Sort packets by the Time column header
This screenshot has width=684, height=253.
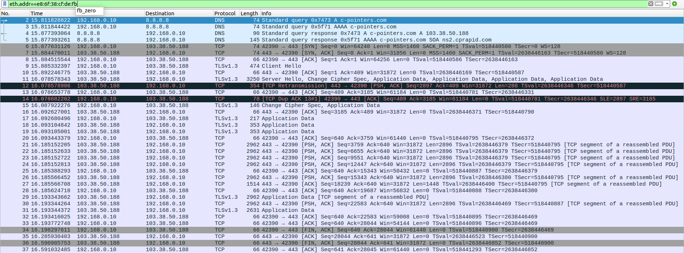pyautogui.click(x=51, y=13)
